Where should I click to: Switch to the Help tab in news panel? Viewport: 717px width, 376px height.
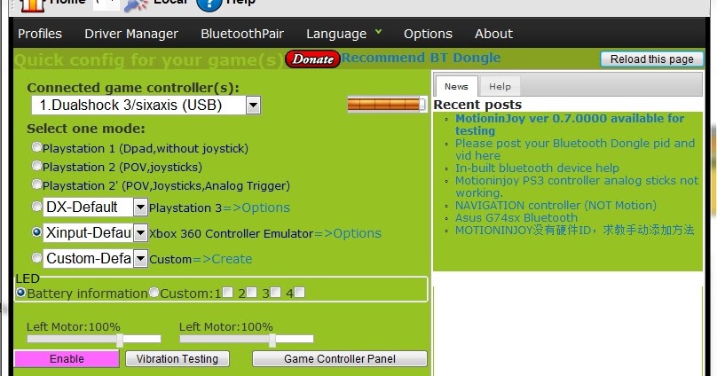(500, 86)
